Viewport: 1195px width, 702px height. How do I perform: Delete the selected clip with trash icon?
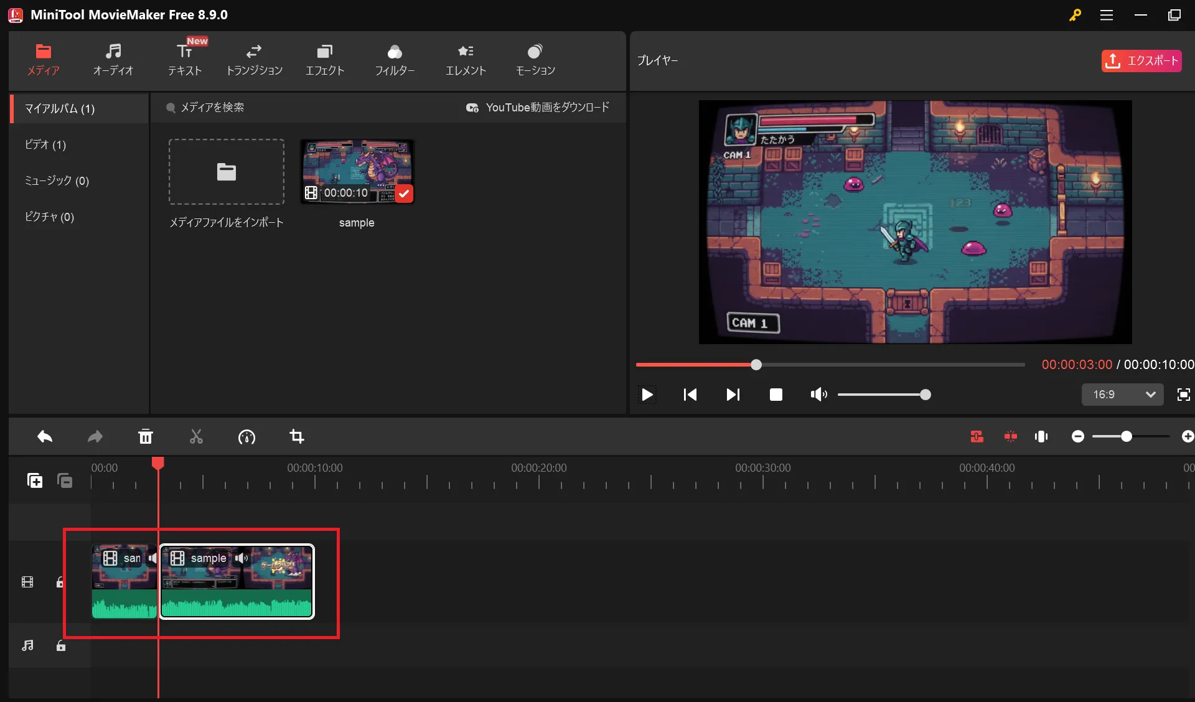[146, 437]
